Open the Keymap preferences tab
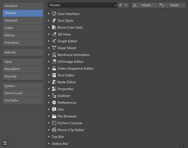The image size is (188, 148). pos(23,76)
